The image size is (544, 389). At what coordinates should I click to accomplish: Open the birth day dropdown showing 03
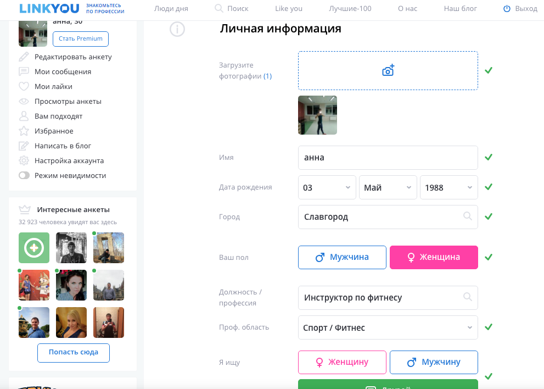click(x=327, y=187)
